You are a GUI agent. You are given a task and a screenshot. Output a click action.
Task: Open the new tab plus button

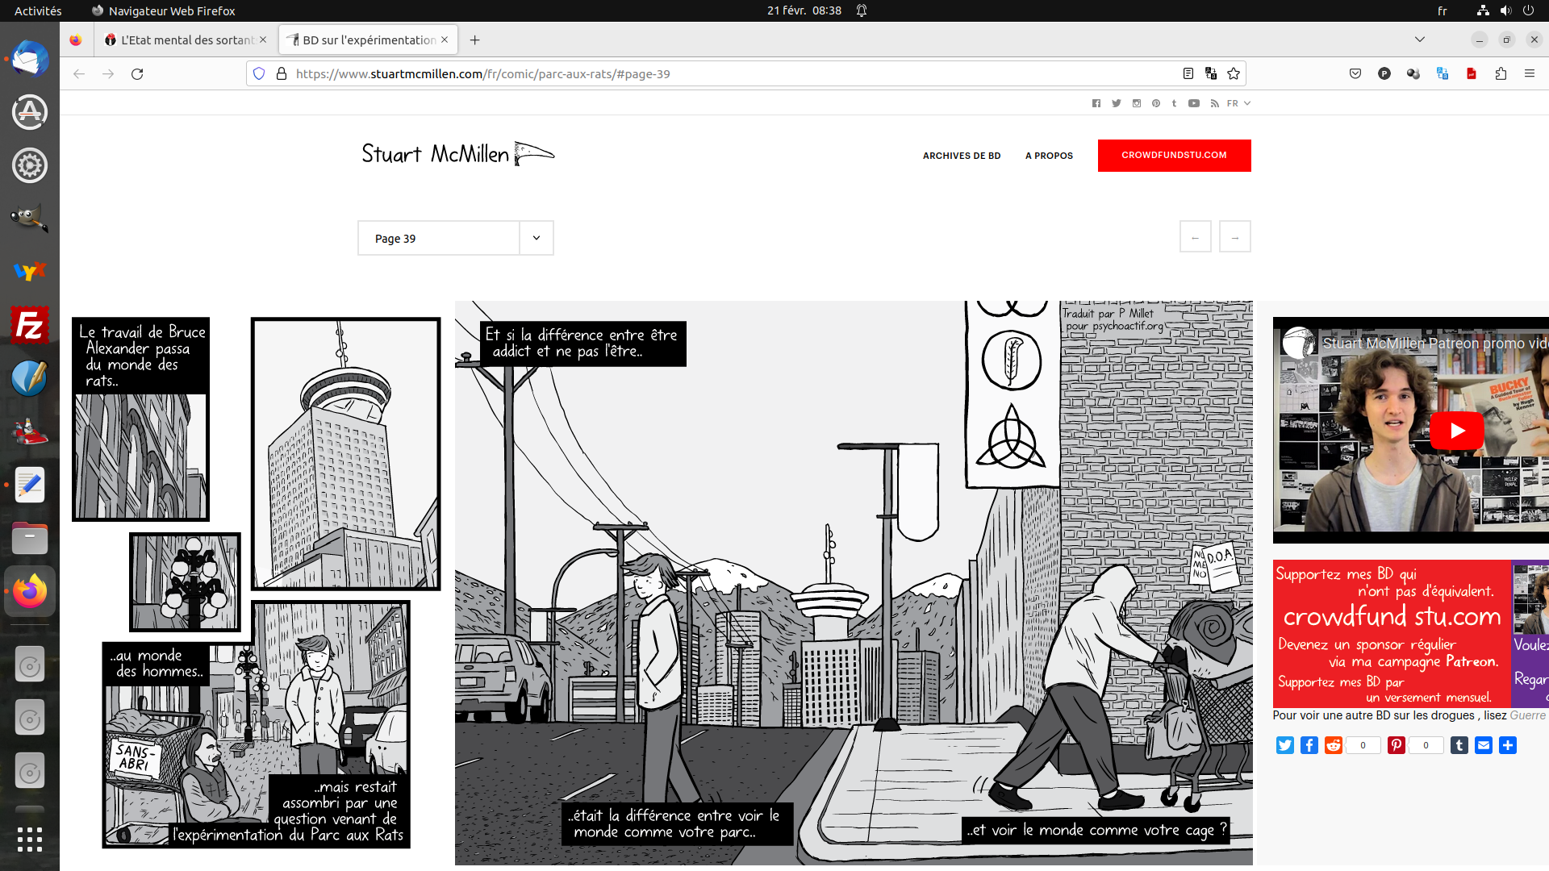click(475, 40)
